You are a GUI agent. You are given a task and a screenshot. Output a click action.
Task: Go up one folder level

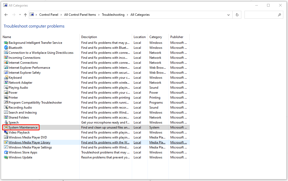[x=25, y=15]
